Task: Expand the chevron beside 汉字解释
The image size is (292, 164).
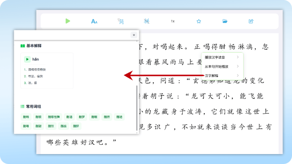Action: click(238, 76)
